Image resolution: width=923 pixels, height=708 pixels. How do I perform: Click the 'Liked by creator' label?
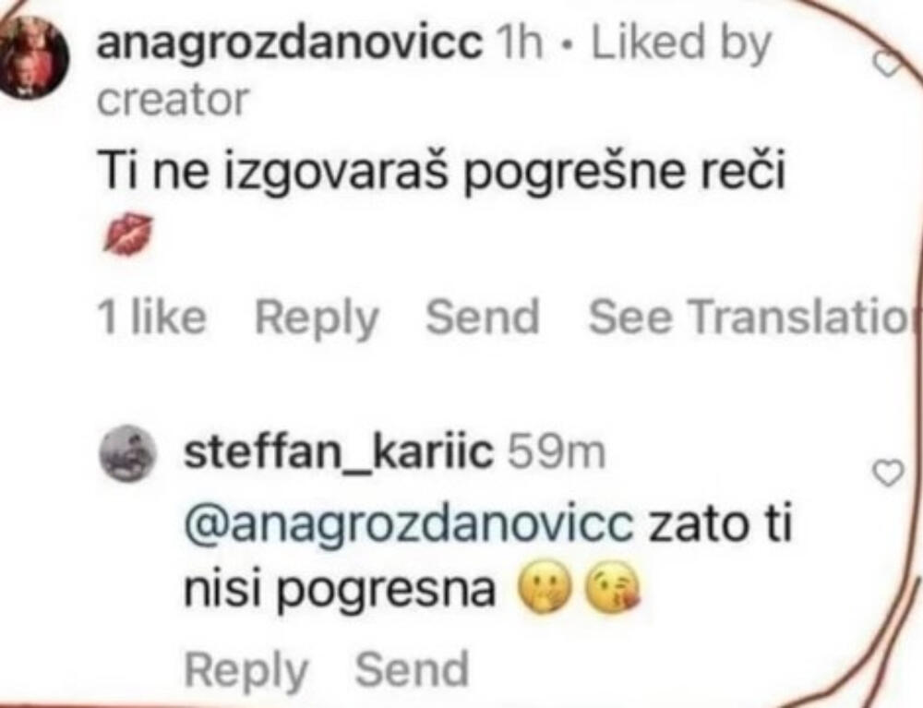point(434,71)
